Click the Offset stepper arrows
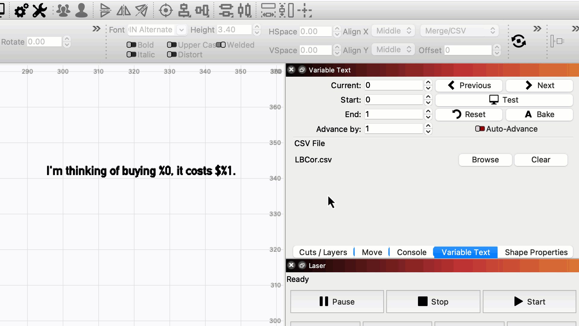 coord(497,50)
